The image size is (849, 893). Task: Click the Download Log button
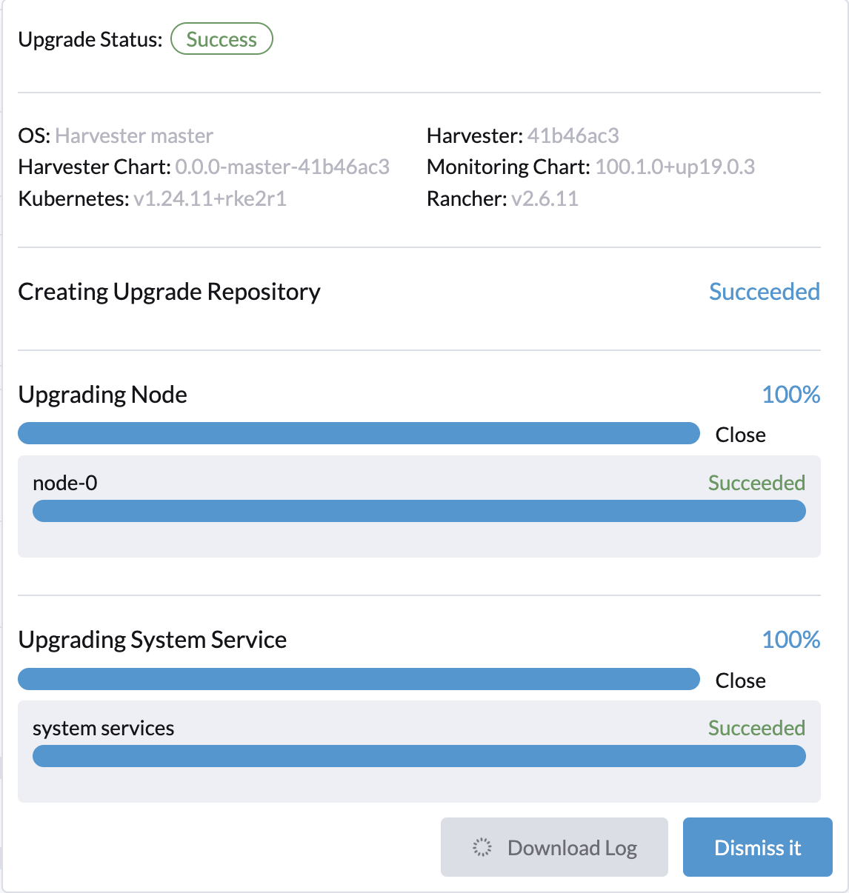click(554, 846)
